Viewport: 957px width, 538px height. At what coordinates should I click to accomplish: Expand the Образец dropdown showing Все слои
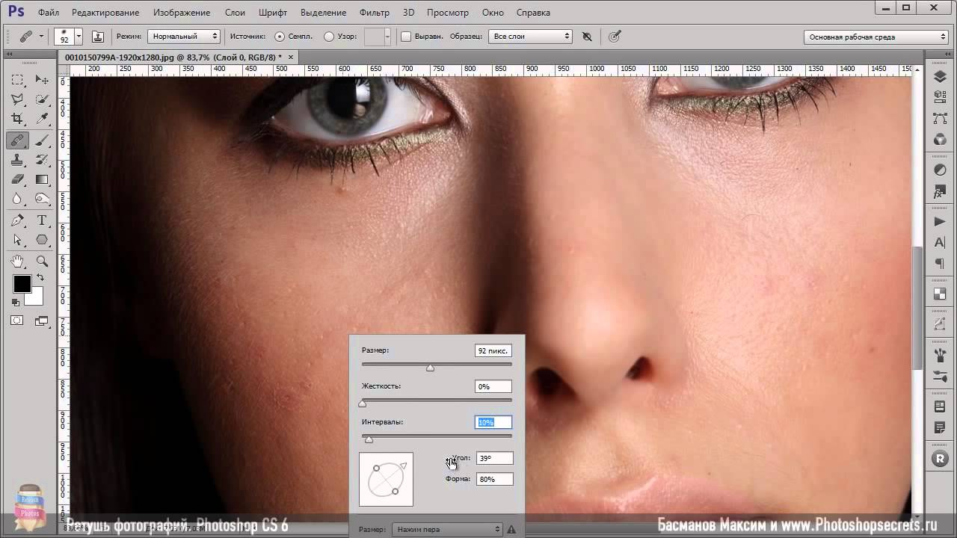[530, 37]
